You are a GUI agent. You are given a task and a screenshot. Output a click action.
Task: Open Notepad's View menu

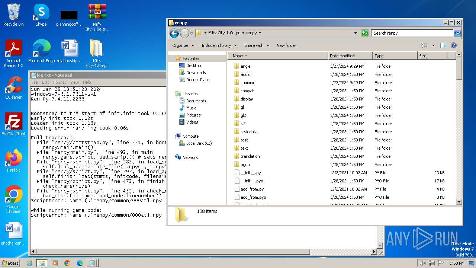[x=74, y=82]
